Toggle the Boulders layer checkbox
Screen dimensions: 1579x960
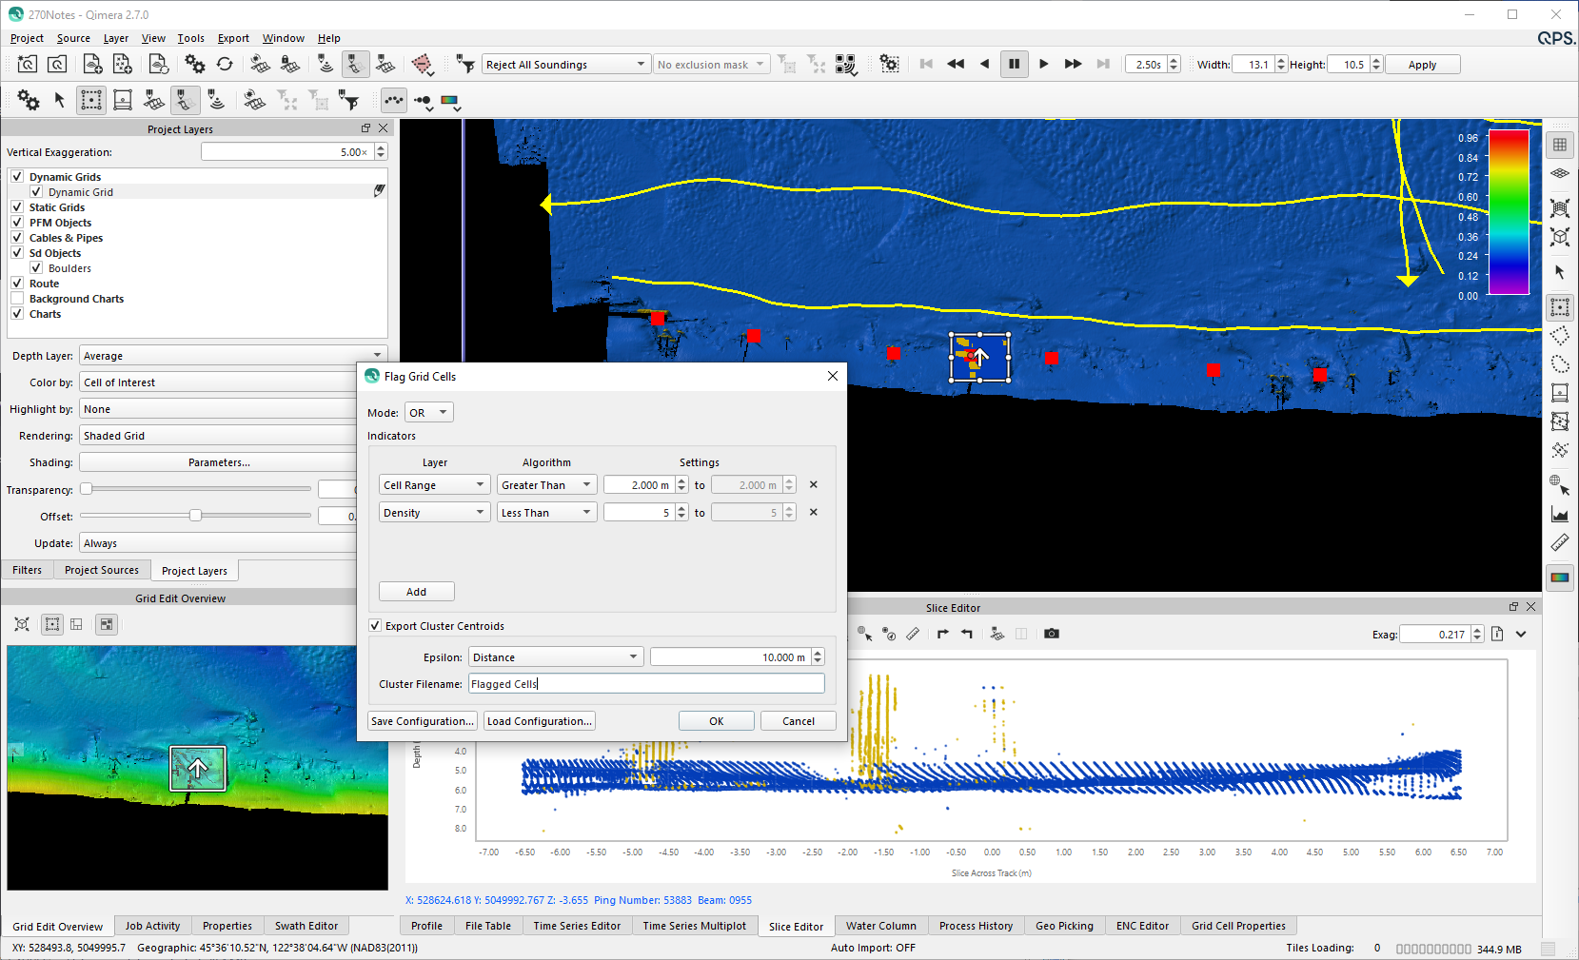pos(36,268)
